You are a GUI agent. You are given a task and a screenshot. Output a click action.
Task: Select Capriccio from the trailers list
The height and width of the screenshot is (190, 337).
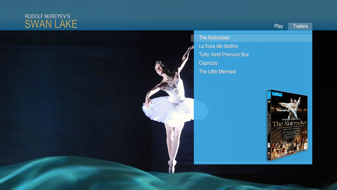[208, 63]
